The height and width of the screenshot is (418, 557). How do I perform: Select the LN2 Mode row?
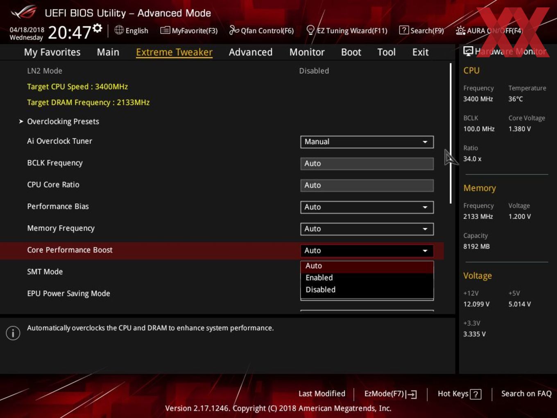tap(221, 71)
